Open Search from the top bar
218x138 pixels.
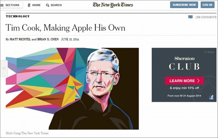(x=54, y=5)
